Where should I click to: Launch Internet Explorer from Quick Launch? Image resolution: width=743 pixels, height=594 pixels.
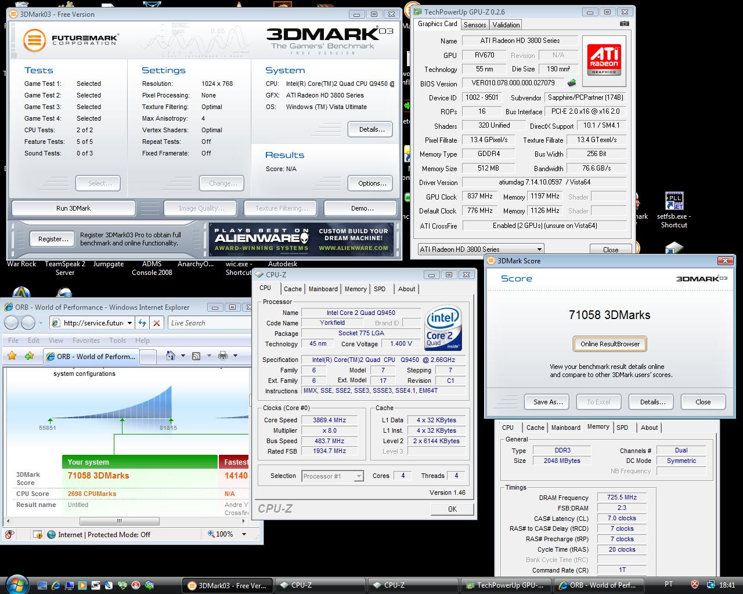pos(56,585)
